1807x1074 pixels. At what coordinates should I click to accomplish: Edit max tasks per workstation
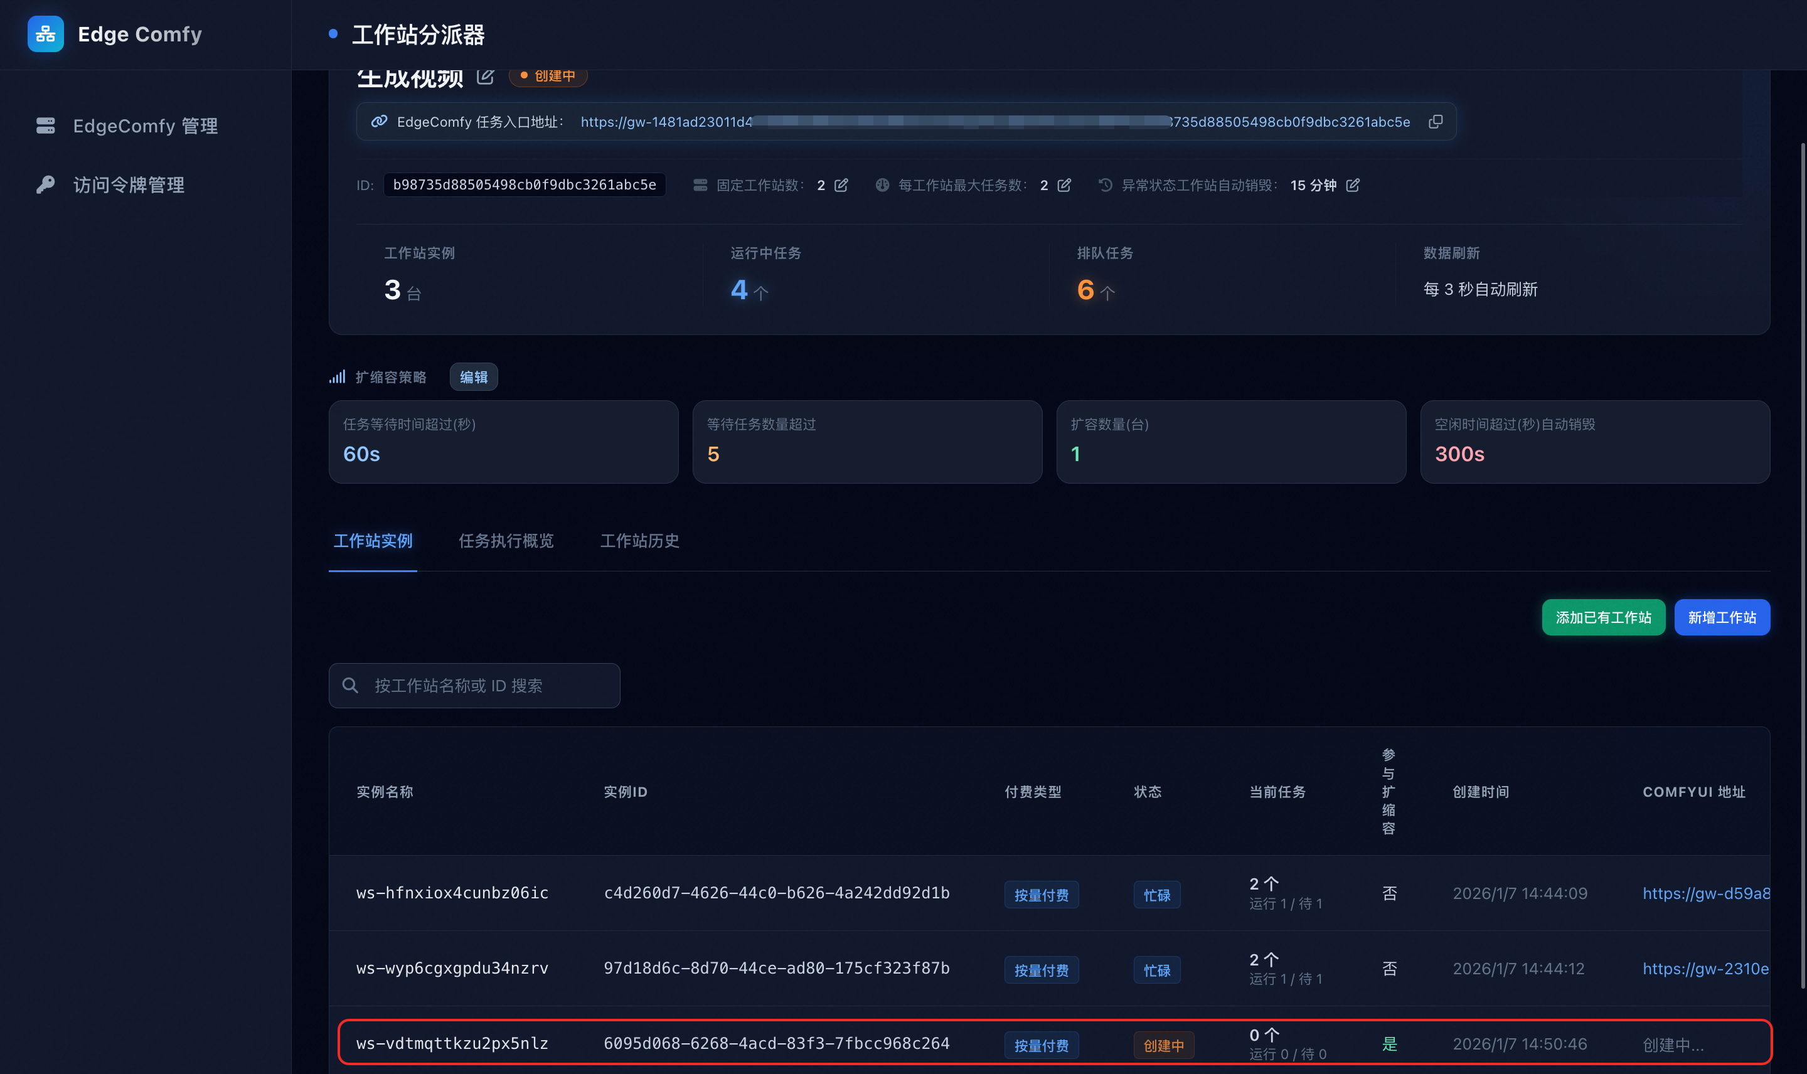(1063, 185)
